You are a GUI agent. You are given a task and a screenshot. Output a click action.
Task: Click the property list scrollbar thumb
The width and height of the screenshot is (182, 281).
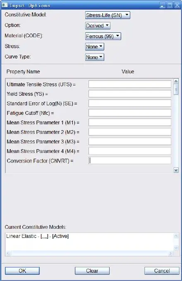176,90
